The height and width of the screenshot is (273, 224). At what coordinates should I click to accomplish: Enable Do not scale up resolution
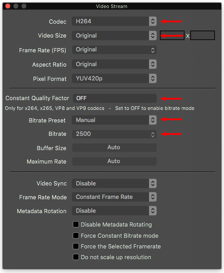coord(76,257)
